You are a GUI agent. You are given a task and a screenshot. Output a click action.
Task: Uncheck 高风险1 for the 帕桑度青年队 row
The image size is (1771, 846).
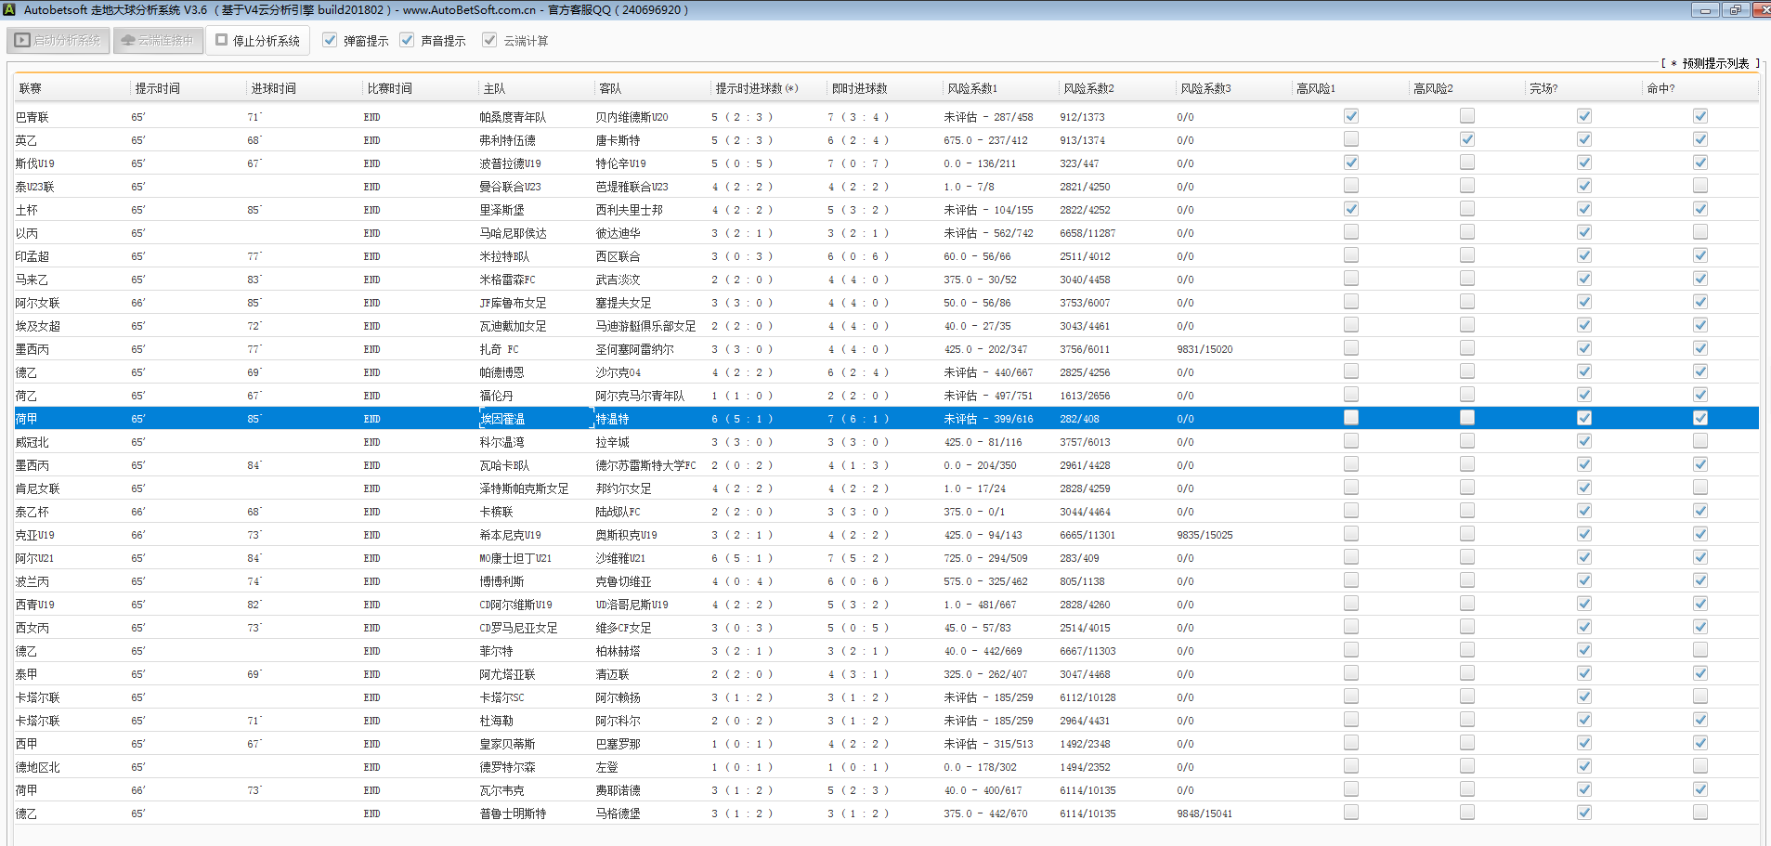pos(1351,116)
